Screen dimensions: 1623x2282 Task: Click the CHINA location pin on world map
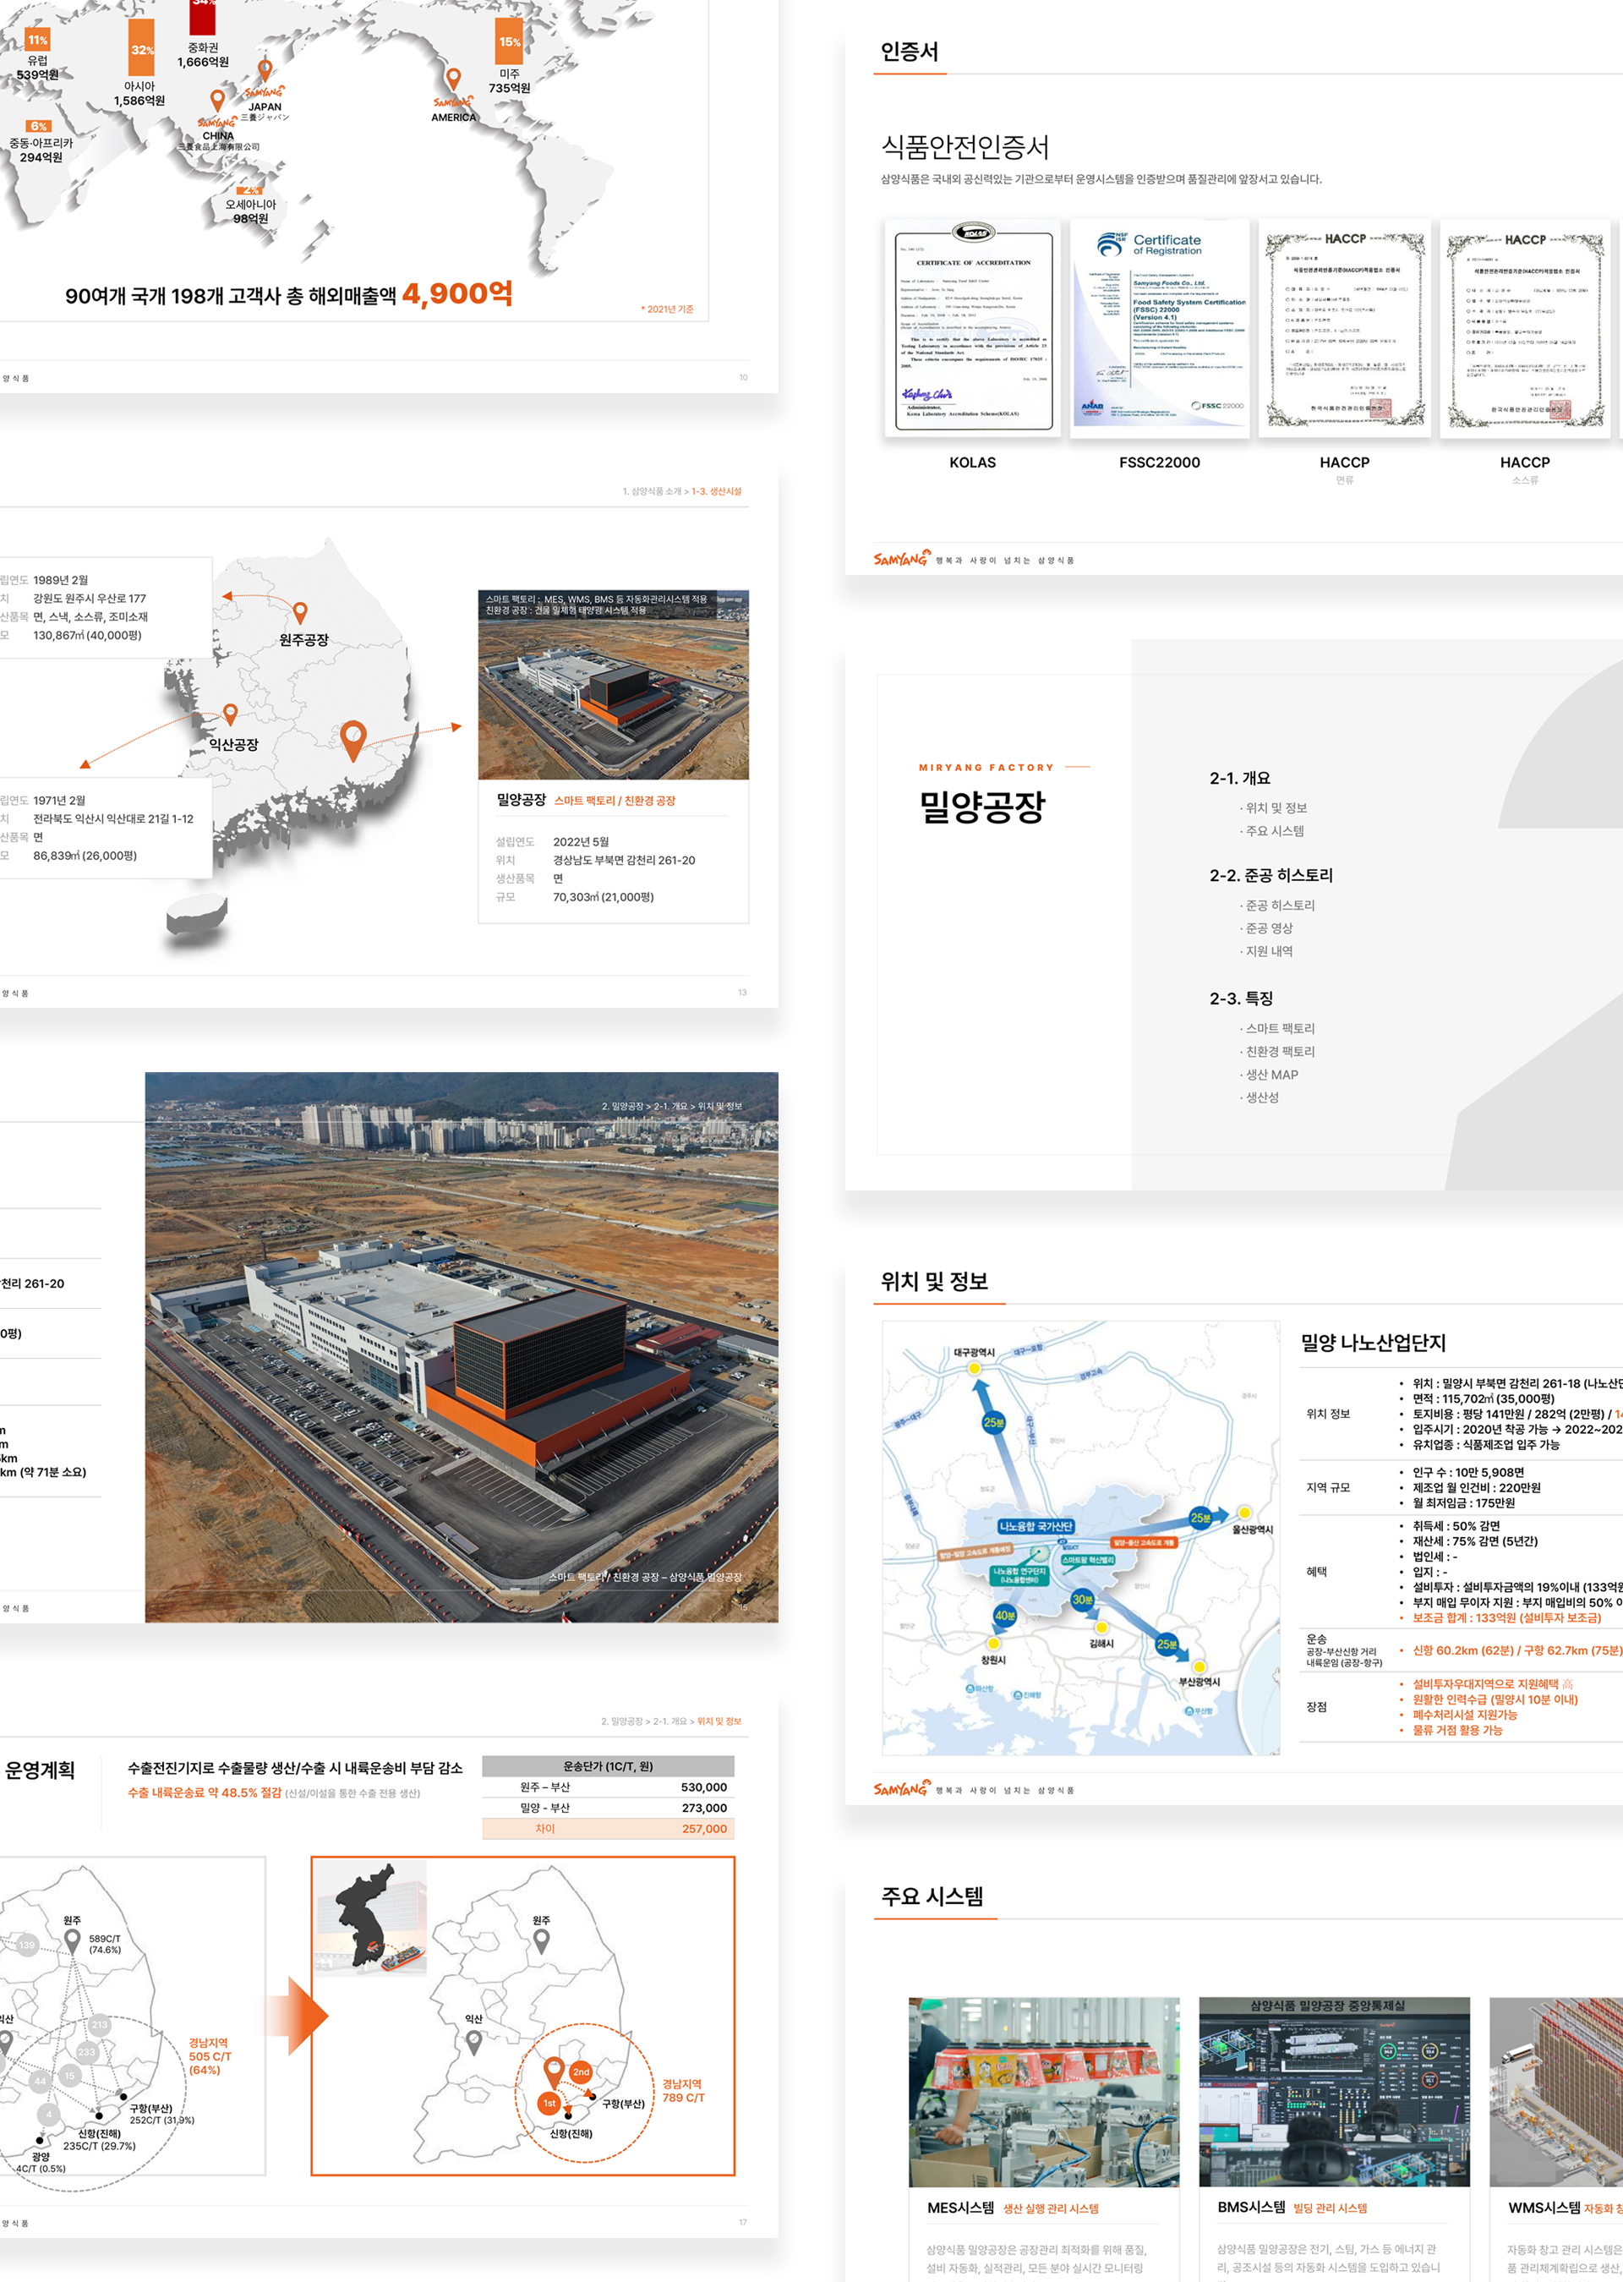point(217,101)
